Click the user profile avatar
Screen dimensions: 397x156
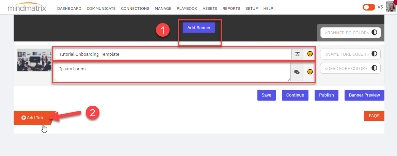[391, 7]
